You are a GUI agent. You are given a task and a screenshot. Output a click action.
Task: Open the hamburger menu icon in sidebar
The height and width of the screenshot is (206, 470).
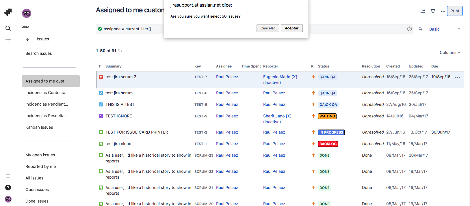pos(8,176)
